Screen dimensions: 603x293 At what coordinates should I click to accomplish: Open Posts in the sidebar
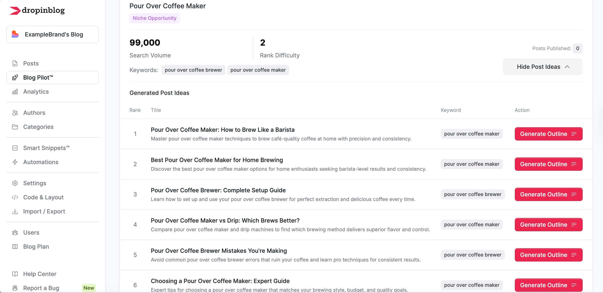pyautogui.click(x=31, y=63)
